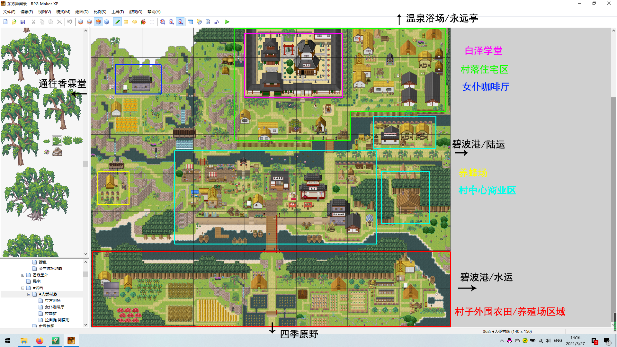Save the project with the floppy disk icon
Image resolution: width=617 pixels, height=347 pixels.
23,22
